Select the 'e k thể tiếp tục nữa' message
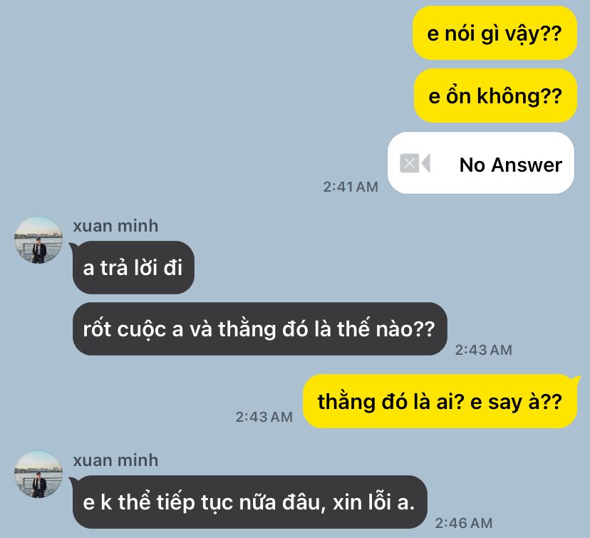Screen dimensions: 590x538 tap(250, 502)
